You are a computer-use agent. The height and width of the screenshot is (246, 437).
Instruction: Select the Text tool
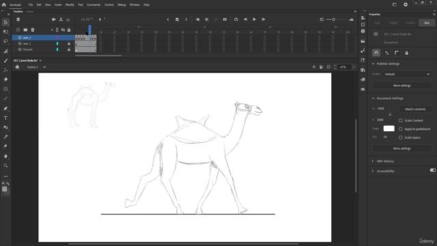pyautogui.click(x=5, y=118)
